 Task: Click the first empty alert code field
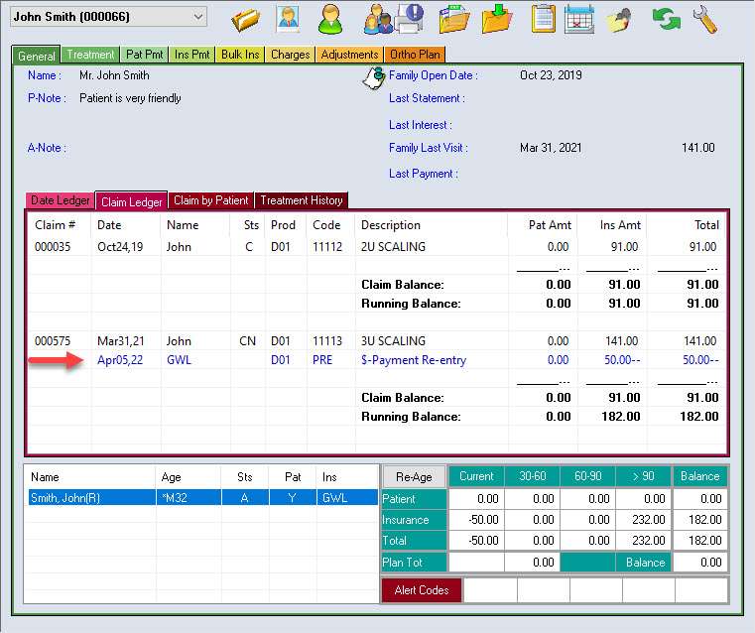490,590
